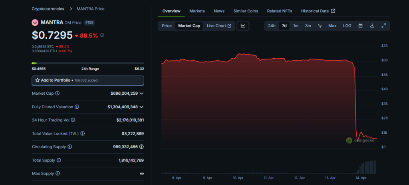Open the calendar date range icon

pyautogui.click(x=361, y=26)
